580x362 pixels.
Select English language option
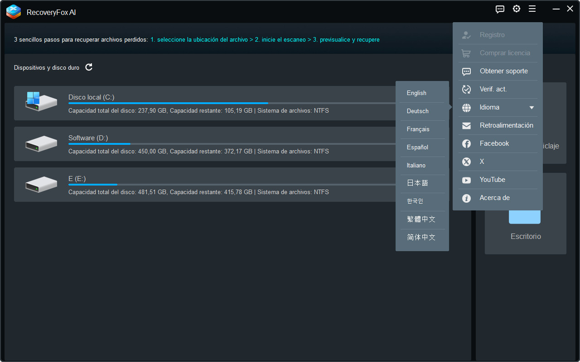coord(416,93)
